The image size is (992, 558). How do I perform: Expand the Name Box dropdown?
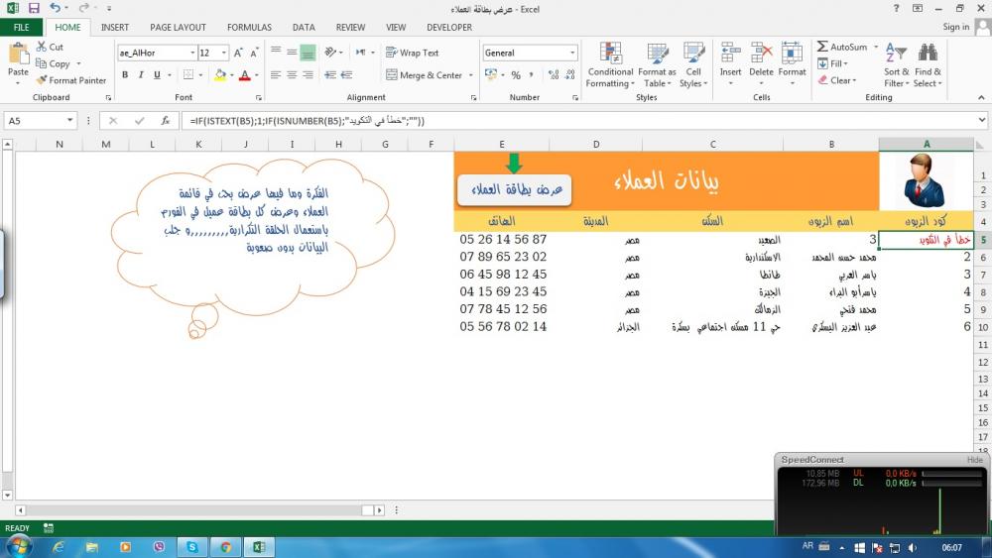69,120
